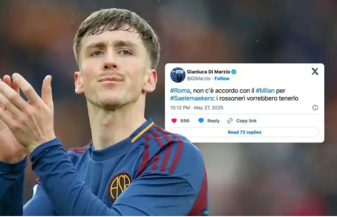Open the tweet info circle icon
The width and height of the screenshot is (337, 217).
pos(315,108)
